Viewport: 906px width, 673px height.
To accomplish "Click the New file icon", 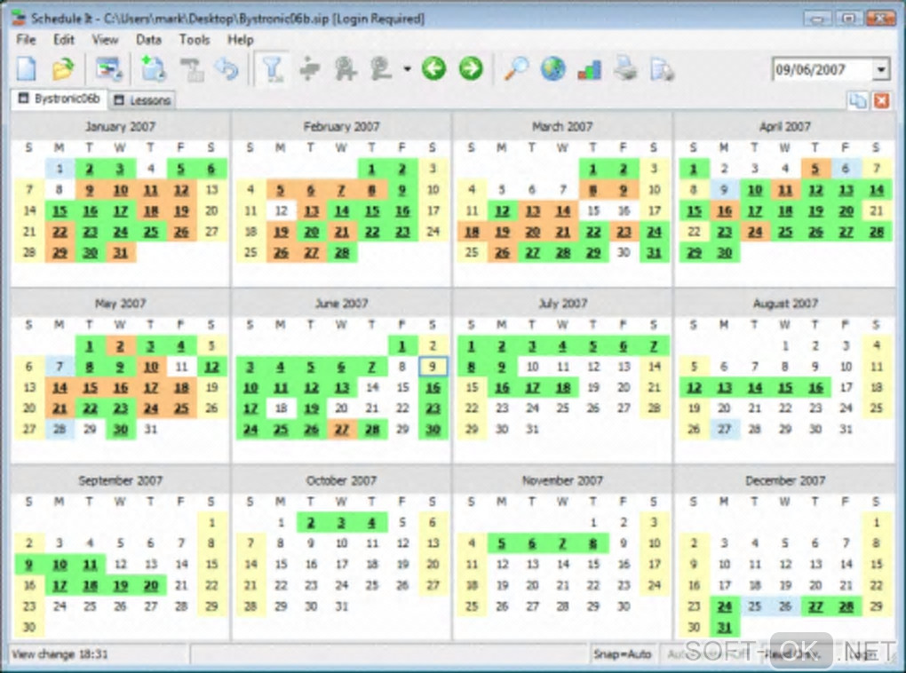I will tap(26, 69).
